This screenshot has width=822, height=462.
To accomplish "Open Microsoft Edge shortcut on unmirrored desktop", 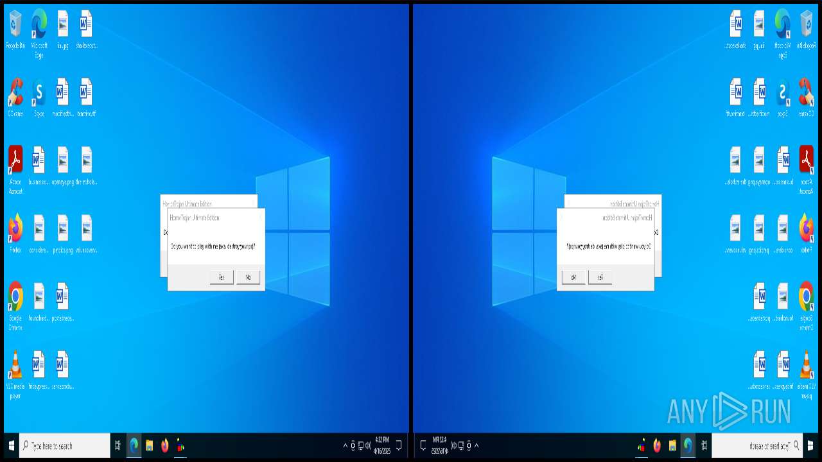I will click(39, 33).
